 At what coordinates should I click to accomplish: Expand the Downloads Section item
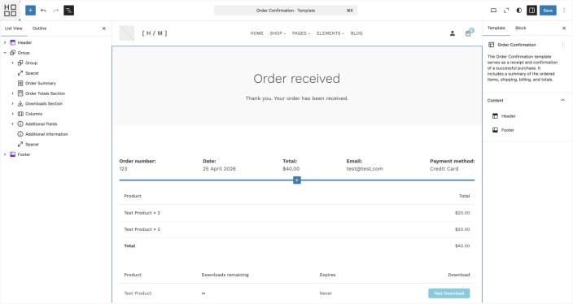tap(12, 104)
